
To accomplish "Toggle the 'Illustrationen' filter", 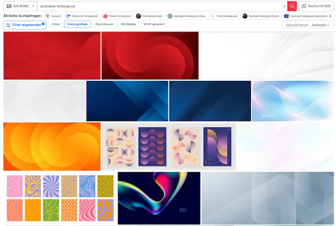I will click(x=104, y=25).
